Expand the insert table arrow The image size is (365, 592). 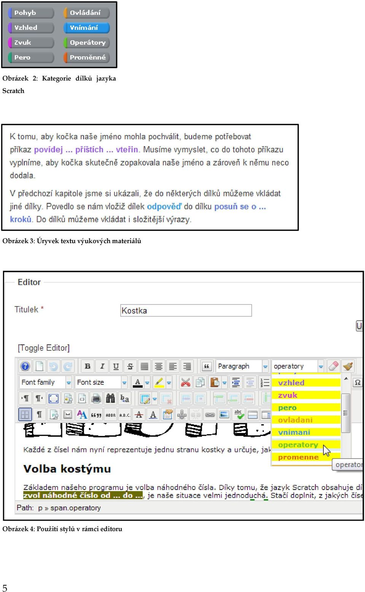pyautogui.click(x=154, y=399)
